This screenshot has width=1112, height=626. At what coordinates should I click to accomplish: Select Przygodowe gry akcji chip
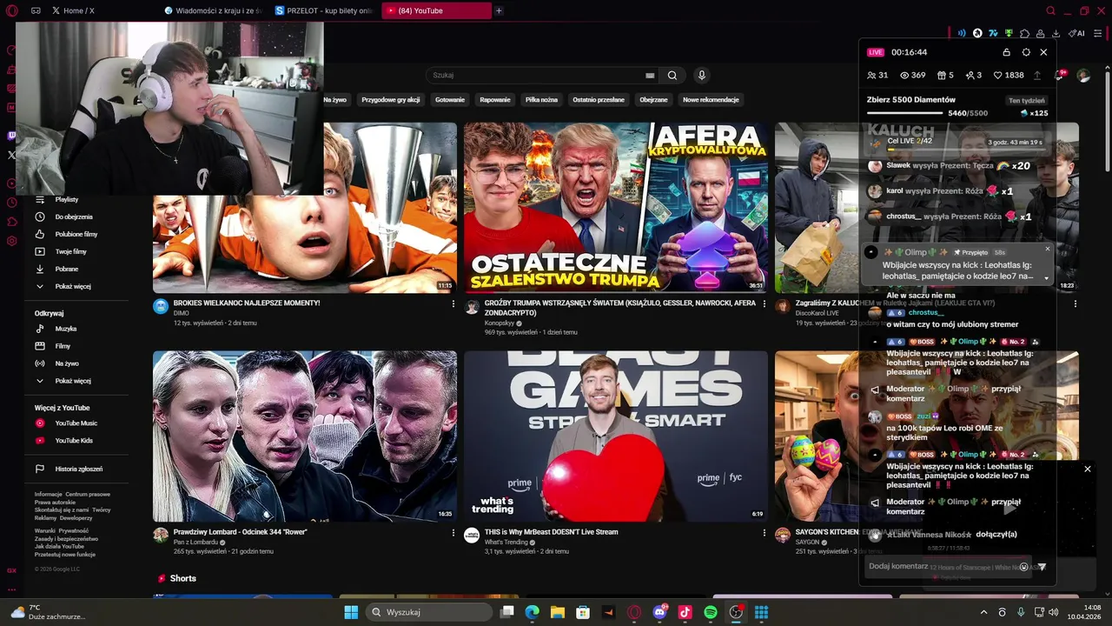pos(391,100)
